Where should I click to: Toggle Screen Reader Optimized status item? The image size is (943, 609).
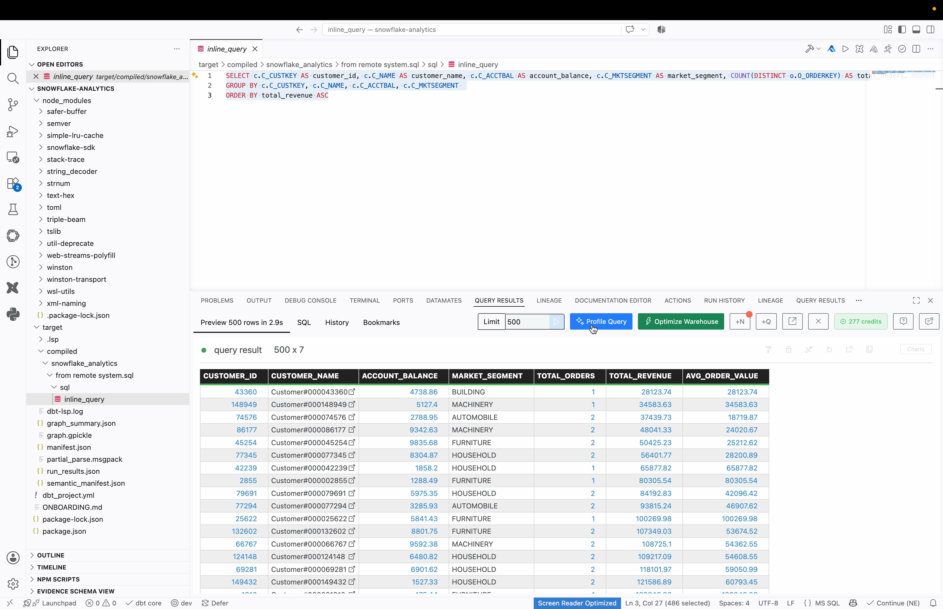(577, 603)
